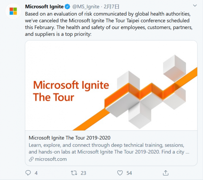Viewport: 203px width, 180px height.
Task: Open the Microsoft Ignite profile name
Action: tap(44, 6)
